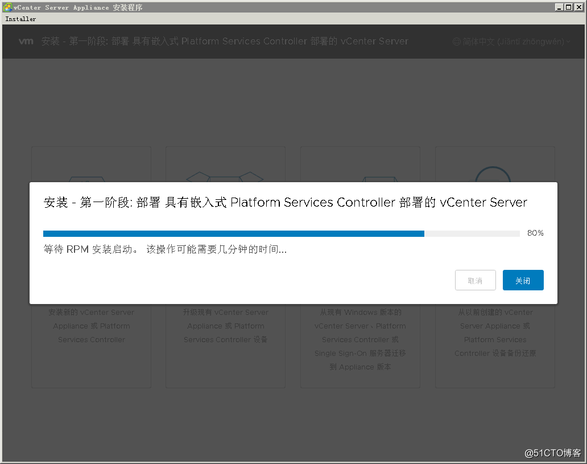Click the upgrade boxes icon in second card
Screen dimensions: 587x464
(x=225, y=176)
